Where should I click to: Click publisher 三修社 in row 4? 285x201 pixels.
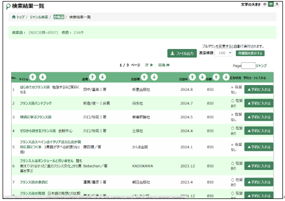(x=138, y=131)
